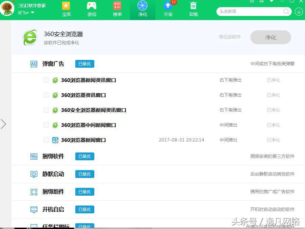Click the icon beside 360安全浏览器新闻资讯窗口
305x229 pixels.
coord(55,110)
